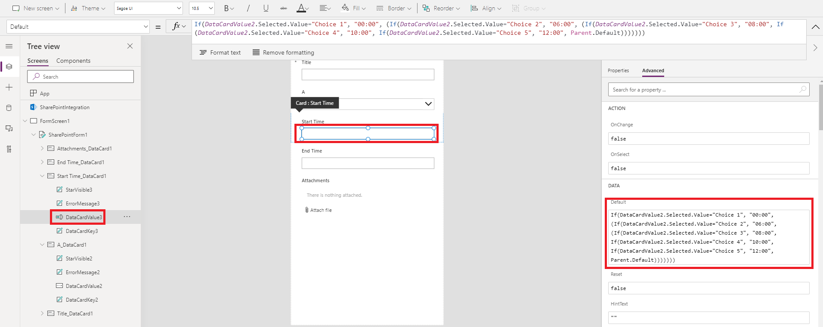Click the Tree view Search field
This screenshot has width=823, height=327.
click(80, 76)
